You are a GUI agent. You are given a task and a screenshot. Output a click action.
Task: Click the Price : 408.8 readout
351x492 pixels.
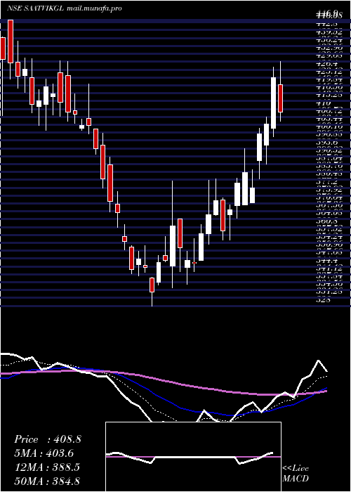click(x=48, y=439)
